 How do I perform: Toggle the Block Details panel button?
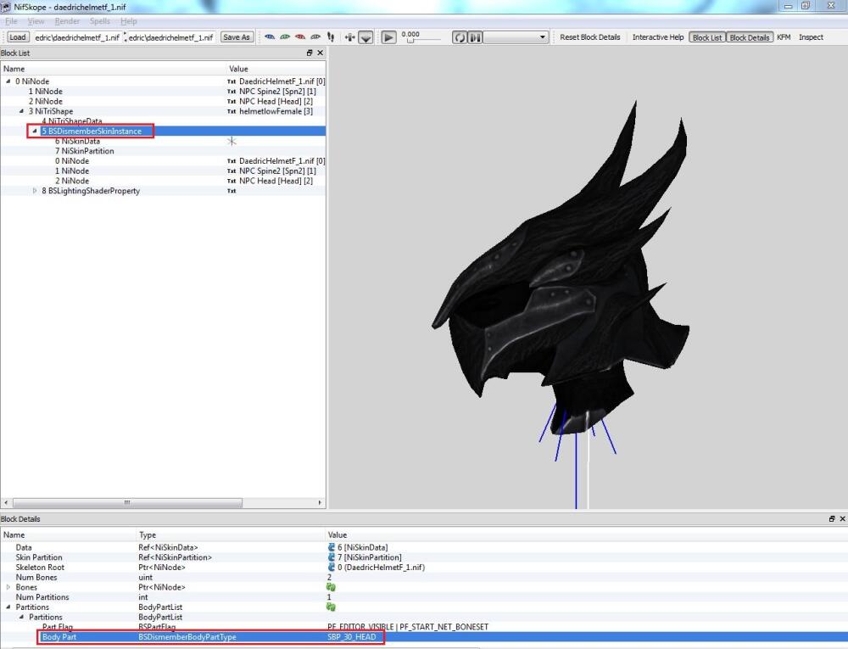point(749,37)
